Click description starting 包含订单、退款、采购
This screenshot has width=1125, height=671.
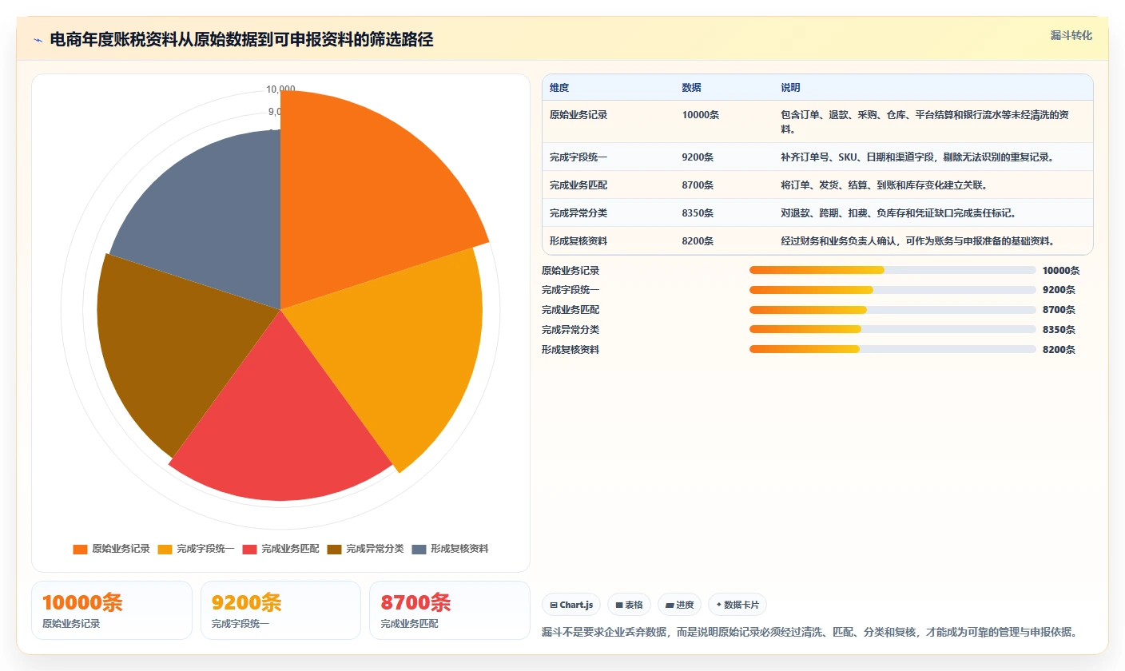[924, 121]
